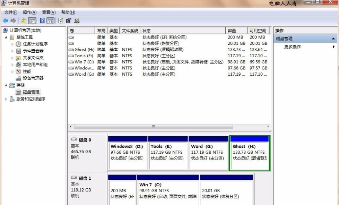Click the volume list's right scroll arrow
The image size is (339, 205).
(268, 127)
